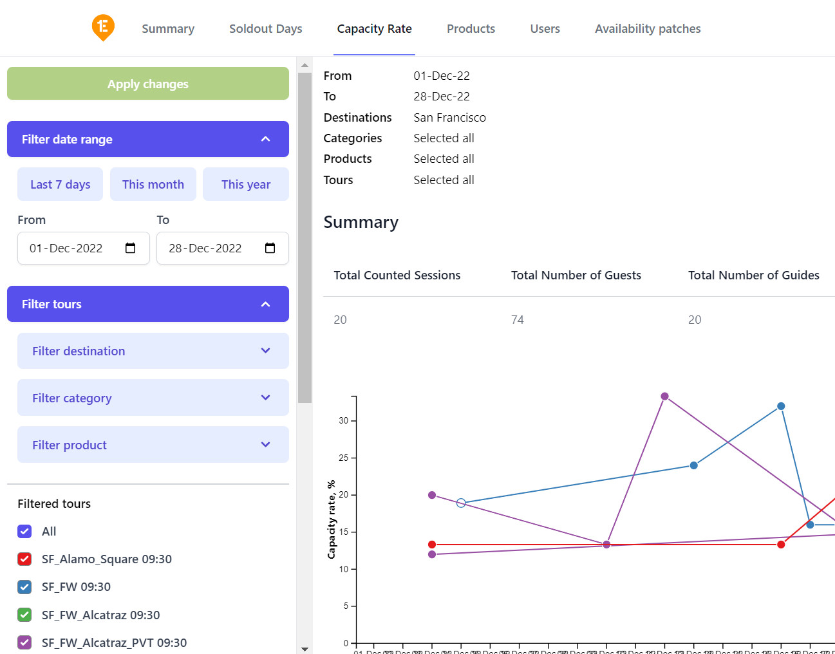Click the scrollbar down arrow
Image resolution: width=835 pixels, height=654 pixels.
pos(305,648)
